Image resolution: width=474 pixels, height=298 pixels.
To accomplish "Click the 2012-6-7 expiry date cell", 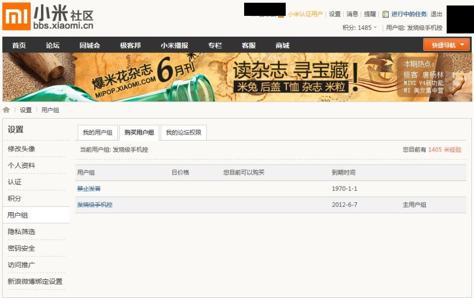I will point(345,204).
